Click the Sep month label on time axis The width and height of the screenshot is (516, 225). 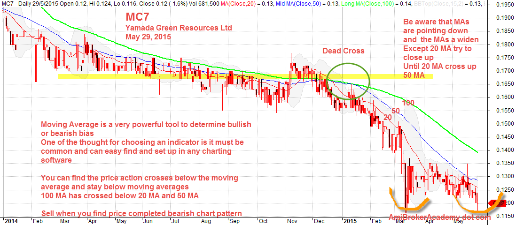235,221
